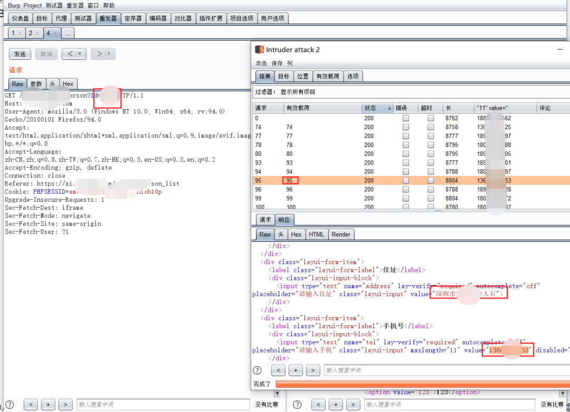570x412 pixels.
Task: Open help icon at bottom-left of Repeater
Action: tap(10, 405)
